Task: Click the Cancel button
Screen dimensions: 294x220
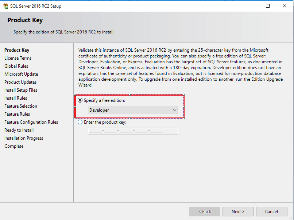Action: [x=271, y=212]
